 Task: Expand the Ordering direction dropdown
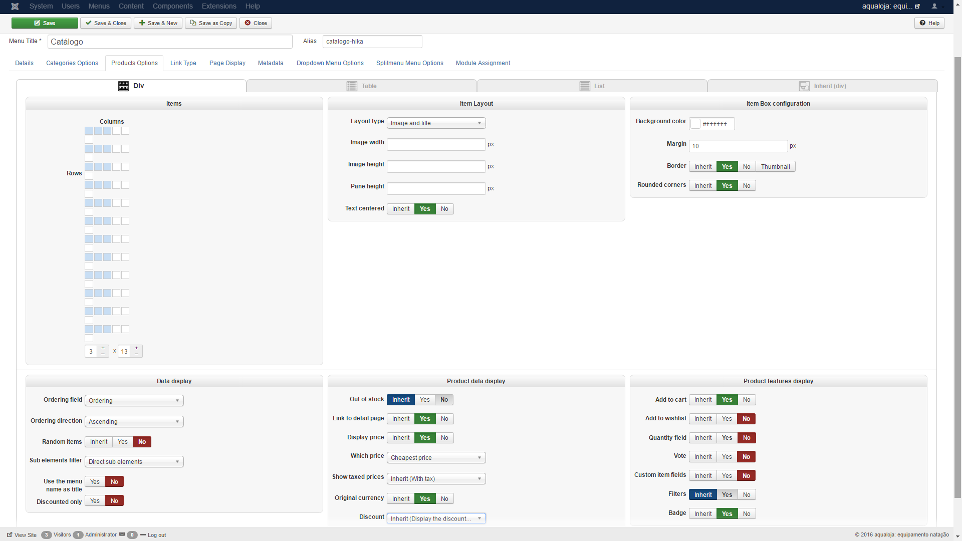pos(134,422)
